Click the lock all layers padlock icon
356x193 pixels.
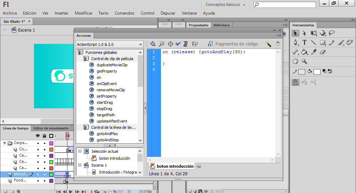(x=44, y=136)
